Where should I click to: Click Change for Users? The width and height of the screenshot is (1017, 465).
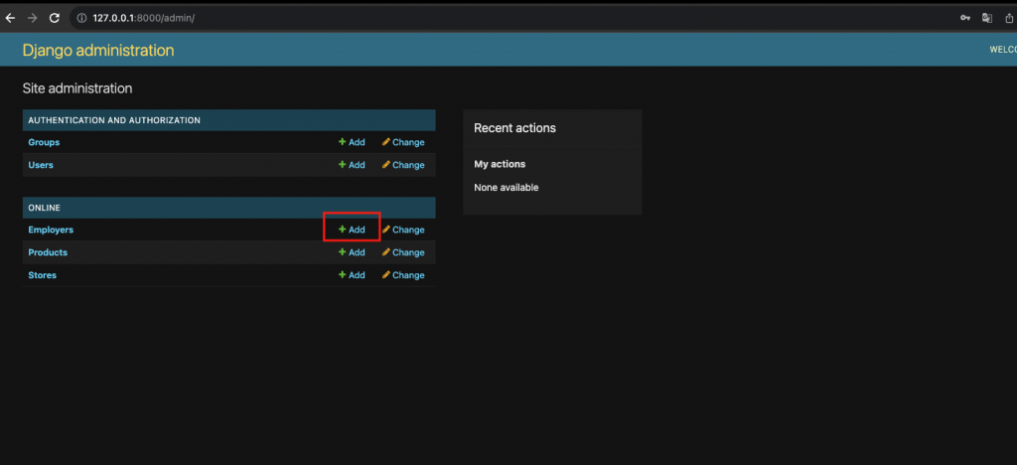(403, 165)
